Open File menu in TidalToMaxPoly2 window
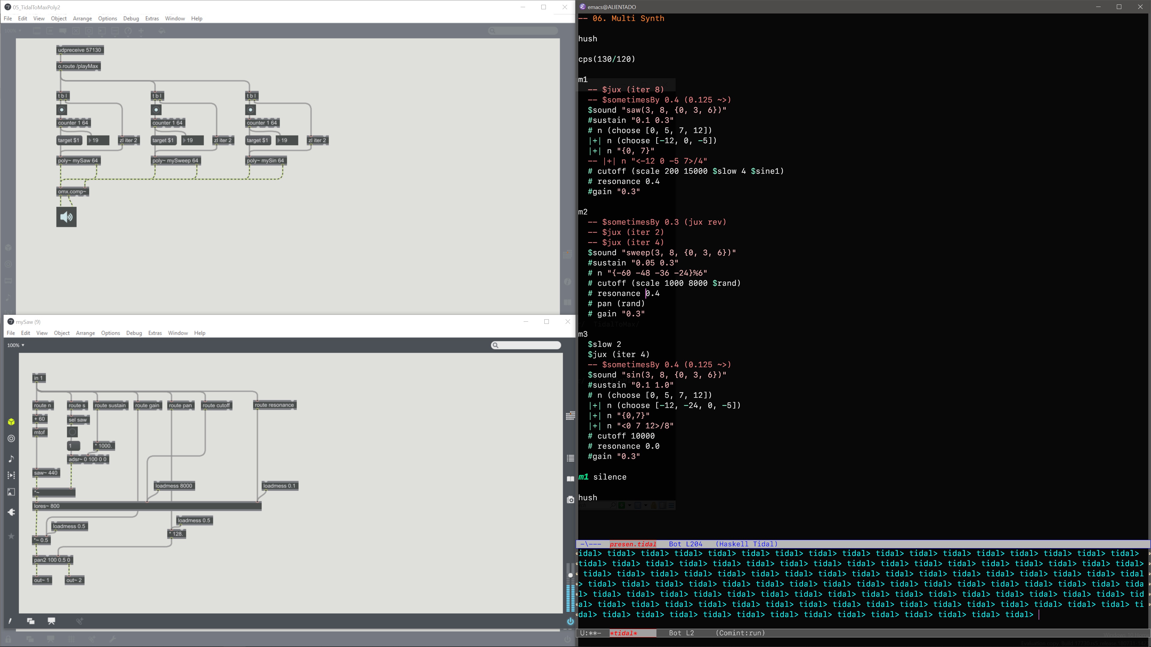Viewport: 1151px width, 647px height. pos(8,18)
